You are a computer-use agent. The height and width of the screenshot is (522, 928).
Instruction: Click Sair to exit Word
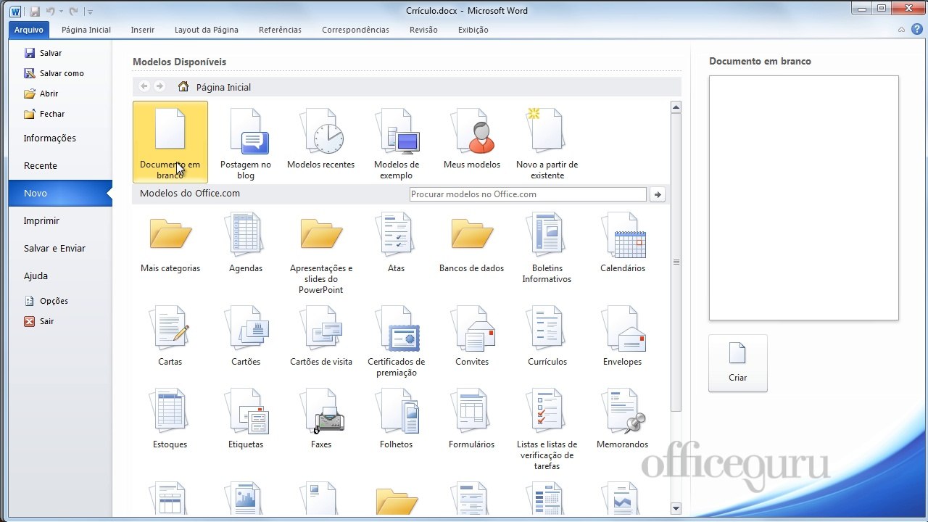[40, 321]
